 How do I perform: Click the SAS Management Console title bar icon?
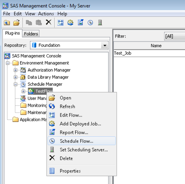[x=5, y=6]
